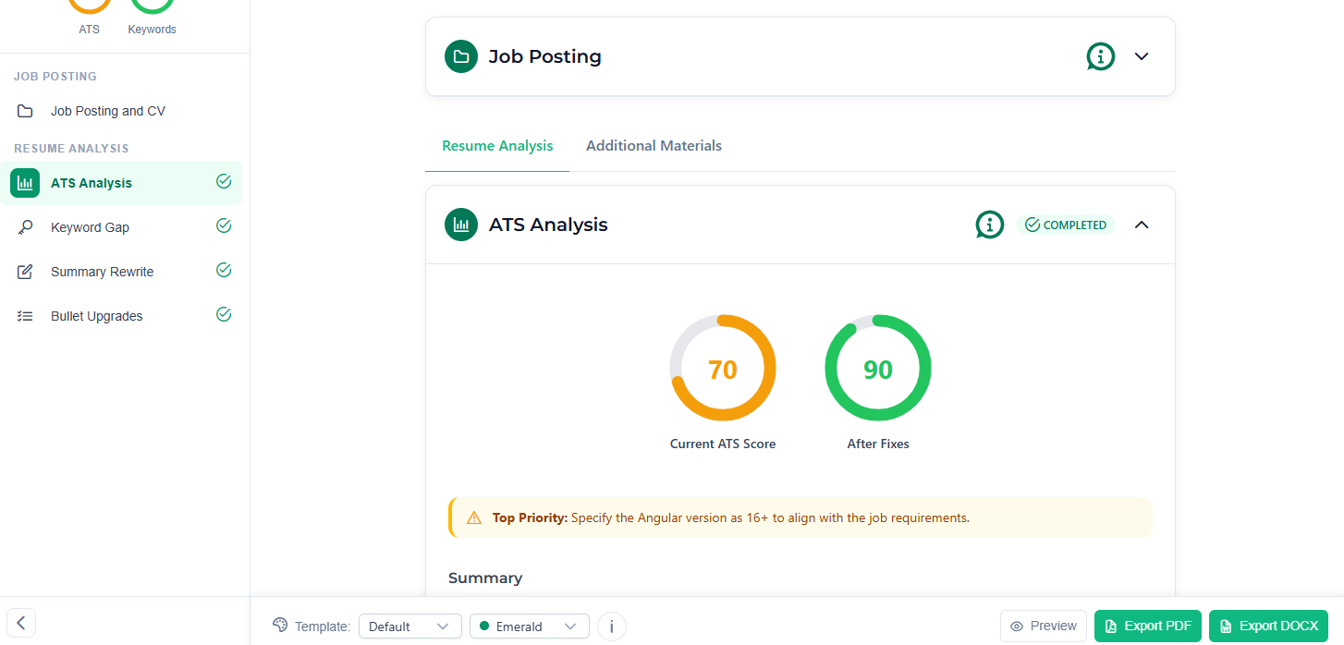1344x645 pixels.
Task: Click the JOB POSTING sidebar section heading
Action: 55,76
